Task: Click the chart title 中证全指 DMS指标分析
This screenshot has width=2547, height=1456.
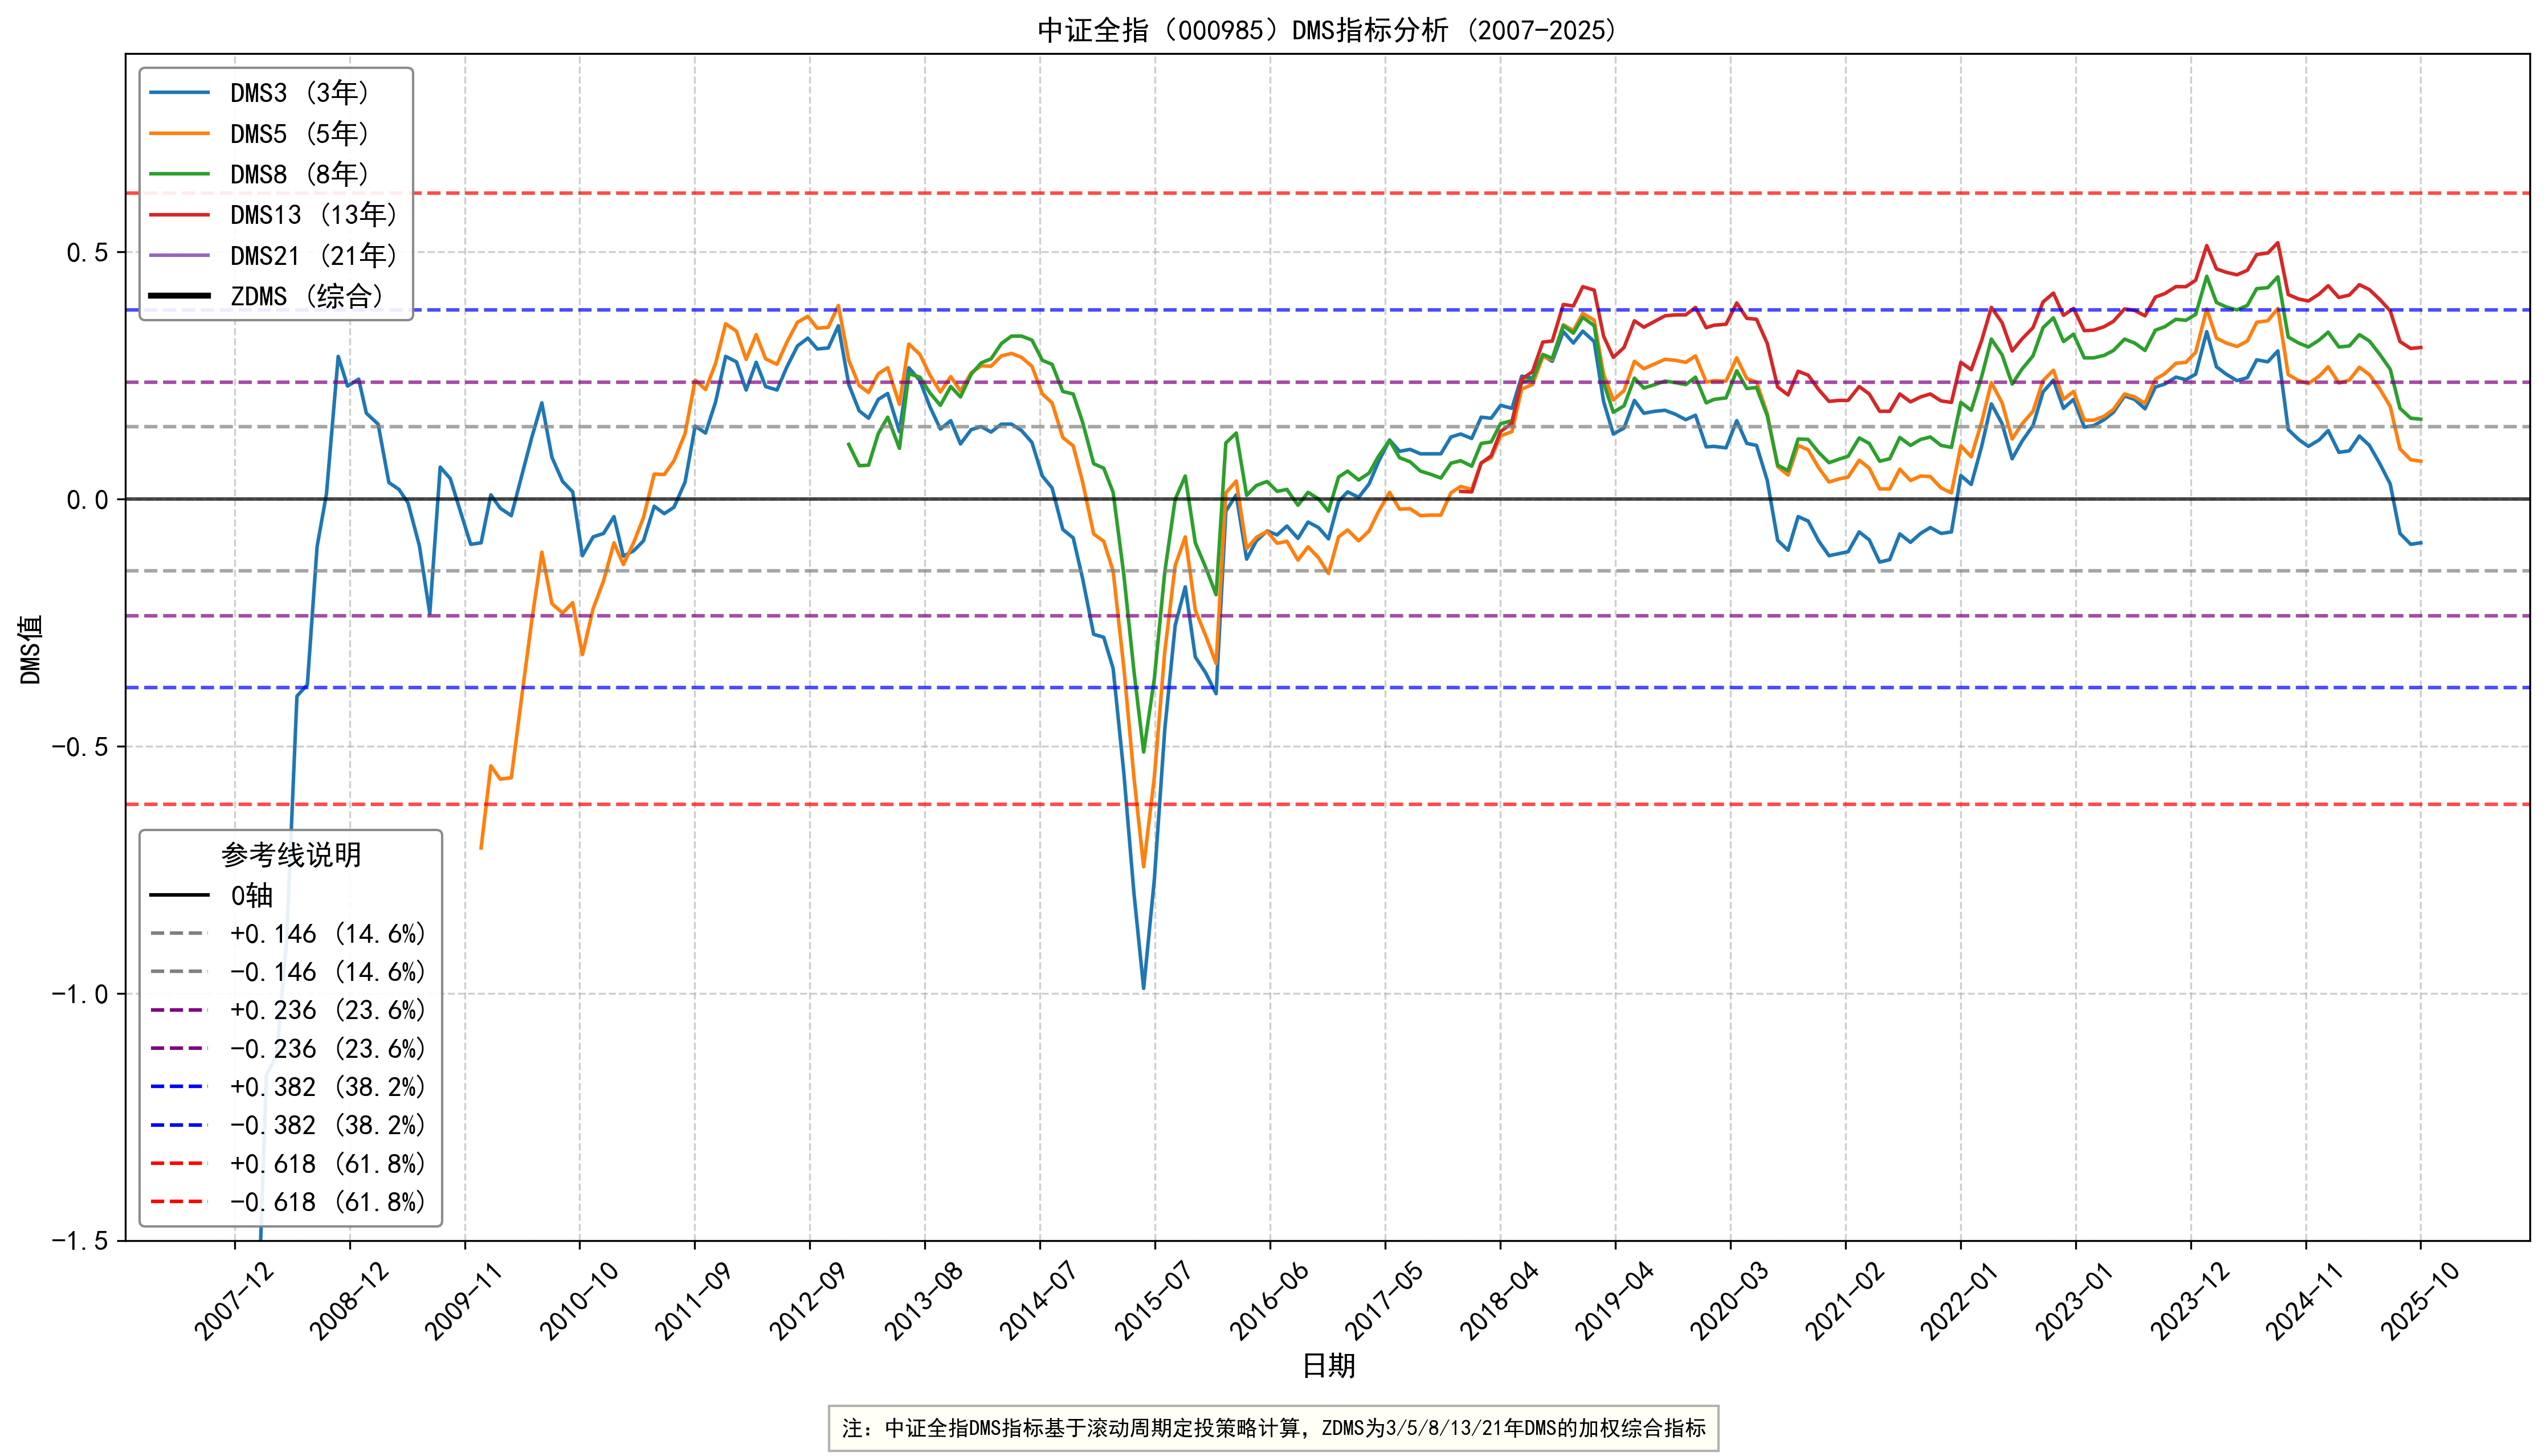Action: coord(1327,30)
